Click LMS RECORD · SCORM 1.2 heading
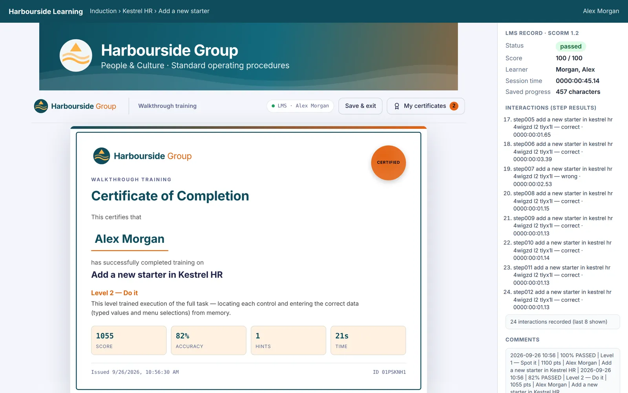The width and height of the screenshot is (628, 393). pos(542,33)
